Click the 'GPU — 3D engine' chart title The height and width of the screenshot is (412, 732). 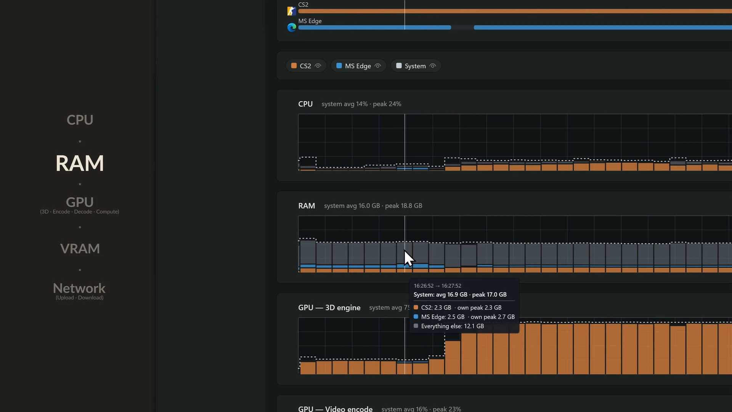point(329,308)
